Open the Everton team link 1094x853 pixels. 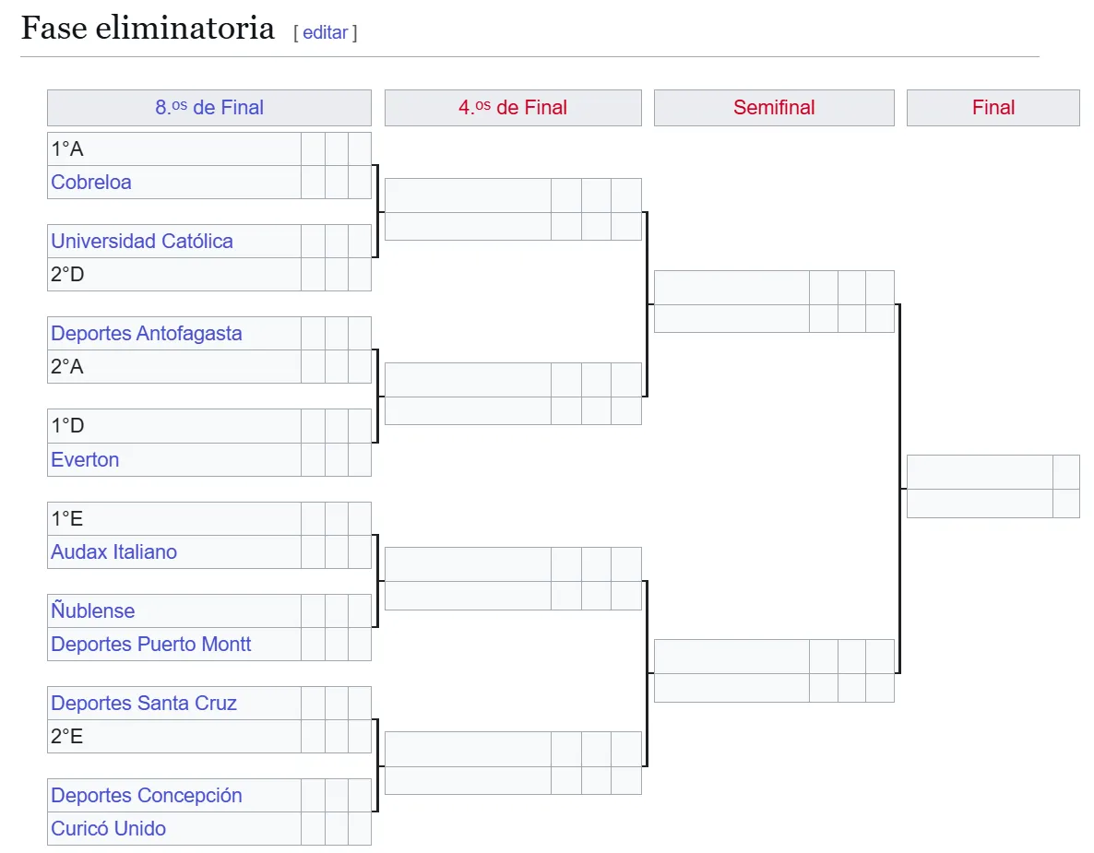click(85, 459)
